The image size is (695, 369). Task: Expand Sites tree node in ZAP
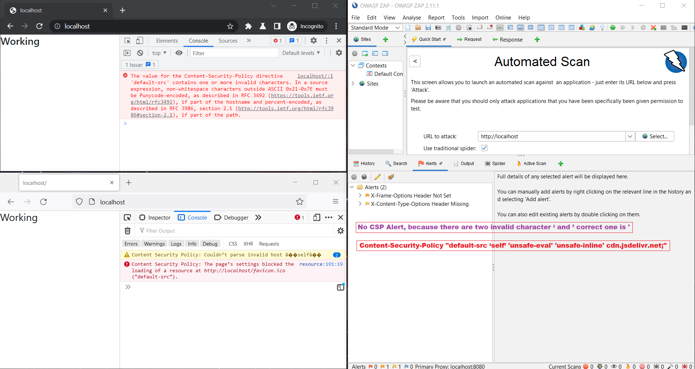353,83
